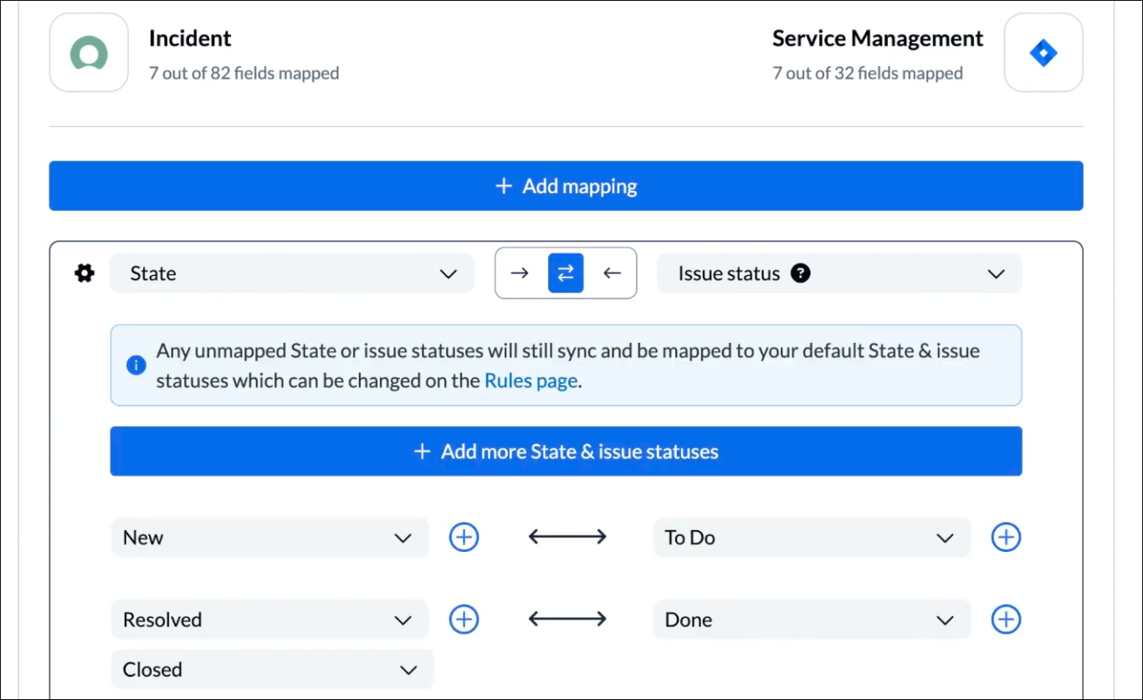
Task: Click the plus icon next to Resolved
Action: [x=464, y=619]
